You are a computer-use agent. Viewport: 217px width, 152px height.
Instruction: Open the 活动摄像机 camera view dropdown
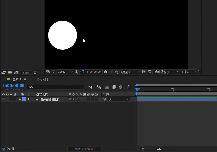click(x=166, y=72)
